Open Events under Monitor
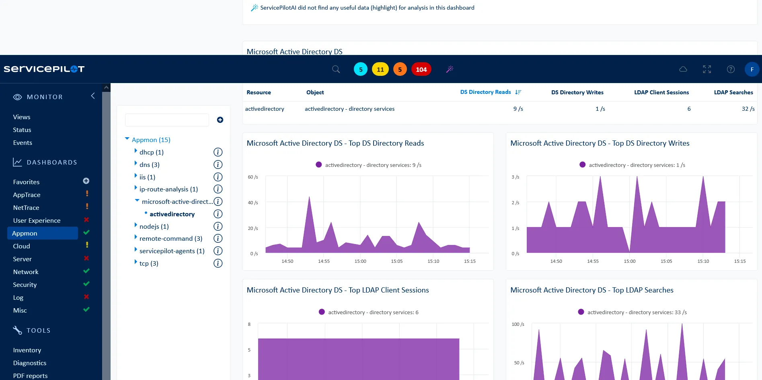The width and height of the screenshot is (762, 380). tap(23, 142)
